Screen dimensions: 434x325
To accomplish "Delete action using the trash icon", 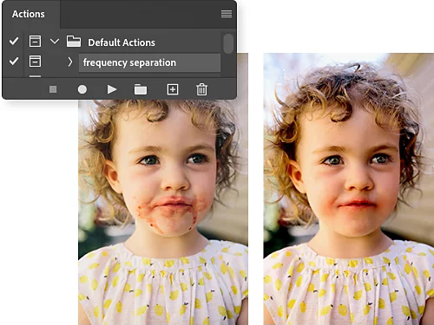I will click(x=201, y=89).
